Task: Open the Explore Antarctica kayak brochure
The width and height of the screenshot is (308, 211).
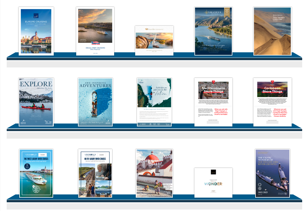Action: pos(36,102)
